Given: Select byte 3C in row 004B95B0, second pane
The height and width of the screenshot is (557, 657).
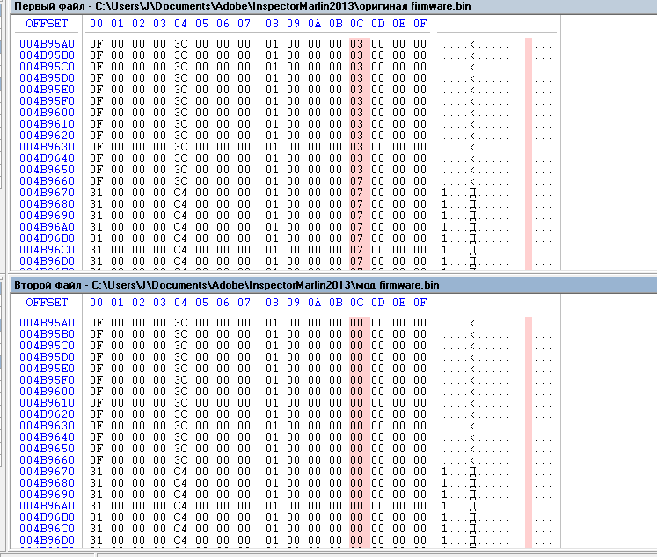Looking at the screenshot, I should pyautogui.click(x=181, y=334).
